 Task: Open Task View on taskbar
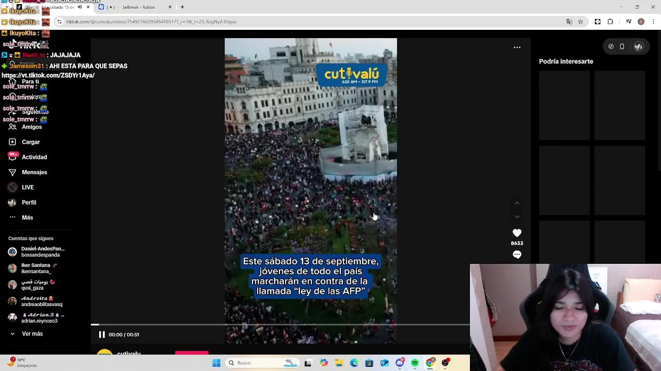point(308,363)
